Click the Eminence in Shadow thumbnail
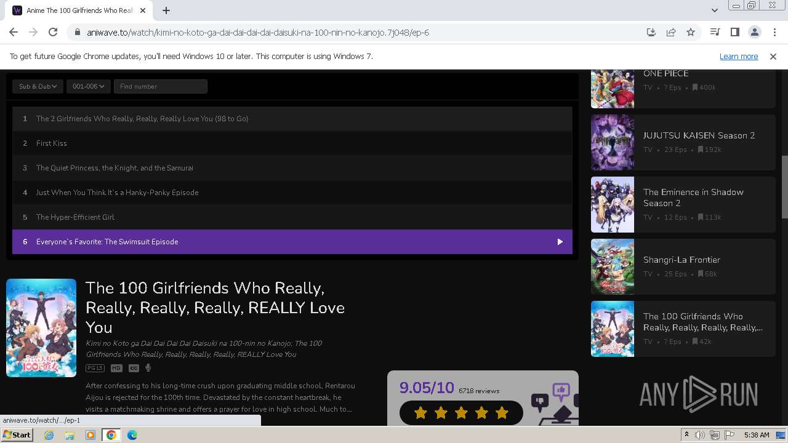 tap(613, 204)
